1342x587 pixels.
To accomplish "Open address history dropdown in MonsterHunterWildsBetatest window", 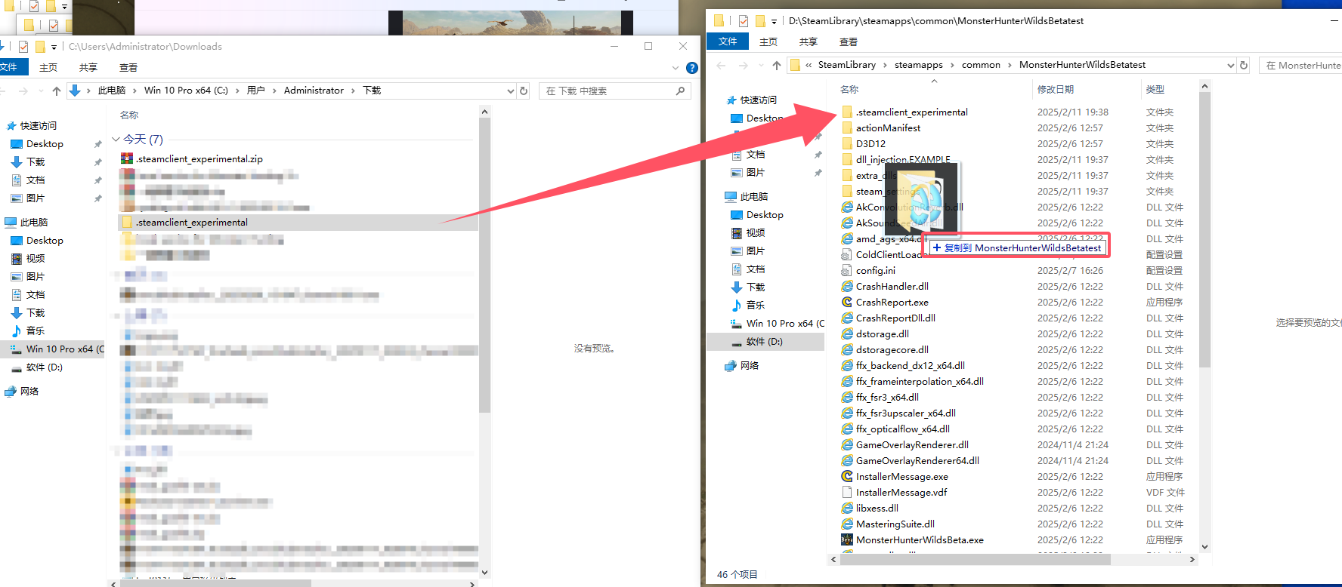I will [x=1231, y=65].
